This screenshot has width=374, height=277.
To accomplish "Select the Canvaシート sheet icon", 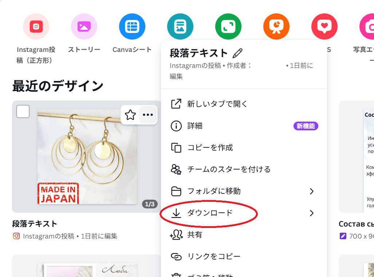I will pyautogui.click(x=132, y=27).
